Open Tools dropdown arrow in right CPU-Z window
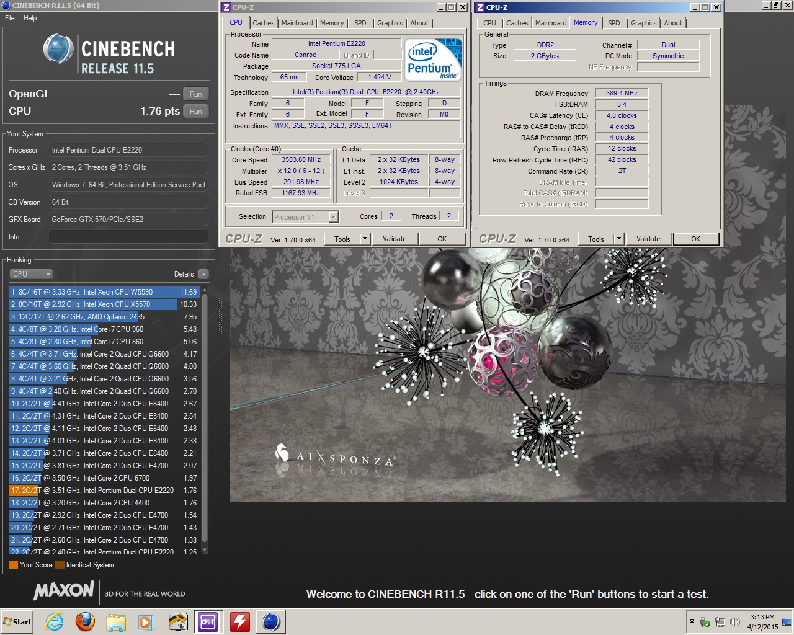Image resolution: width=794 pixels, height=635 pixels. point(619,239)
